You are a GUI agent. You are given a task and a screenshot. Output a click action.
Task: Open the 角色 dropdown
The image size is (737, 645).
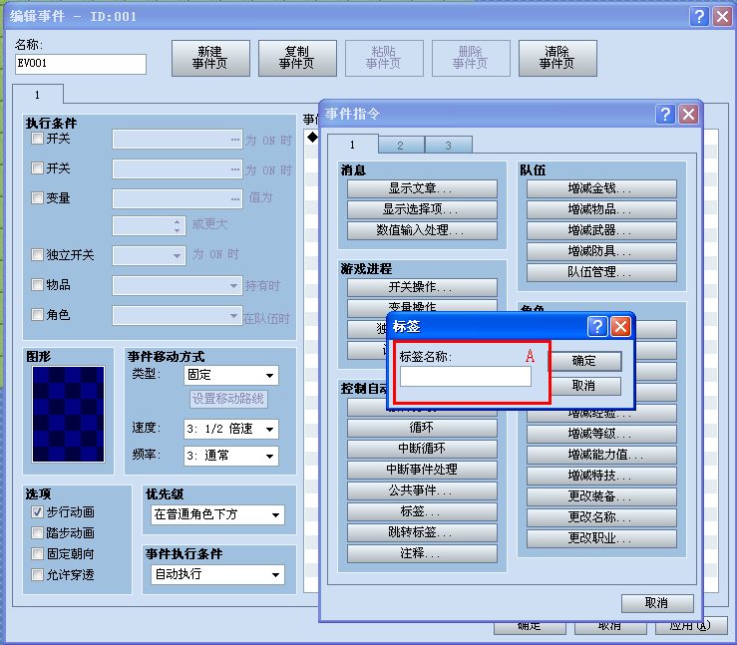coord(178,316)
